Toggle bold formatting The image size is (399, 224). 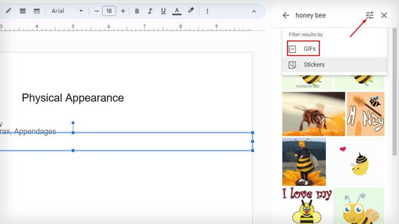click(137, 11)
